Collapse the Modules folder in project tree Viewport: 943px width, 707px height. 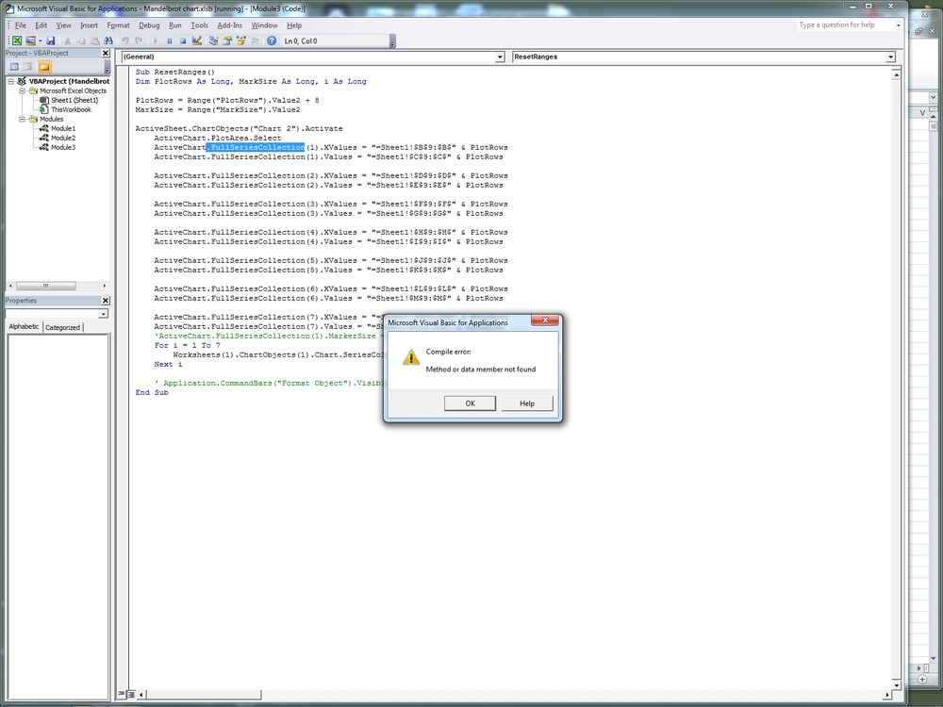coord(22,120)
